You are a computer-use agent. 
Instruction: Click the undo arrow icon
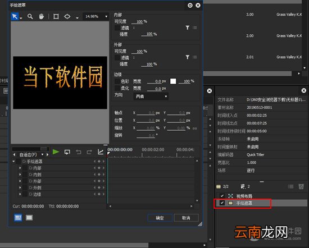(x=79, y=152)
